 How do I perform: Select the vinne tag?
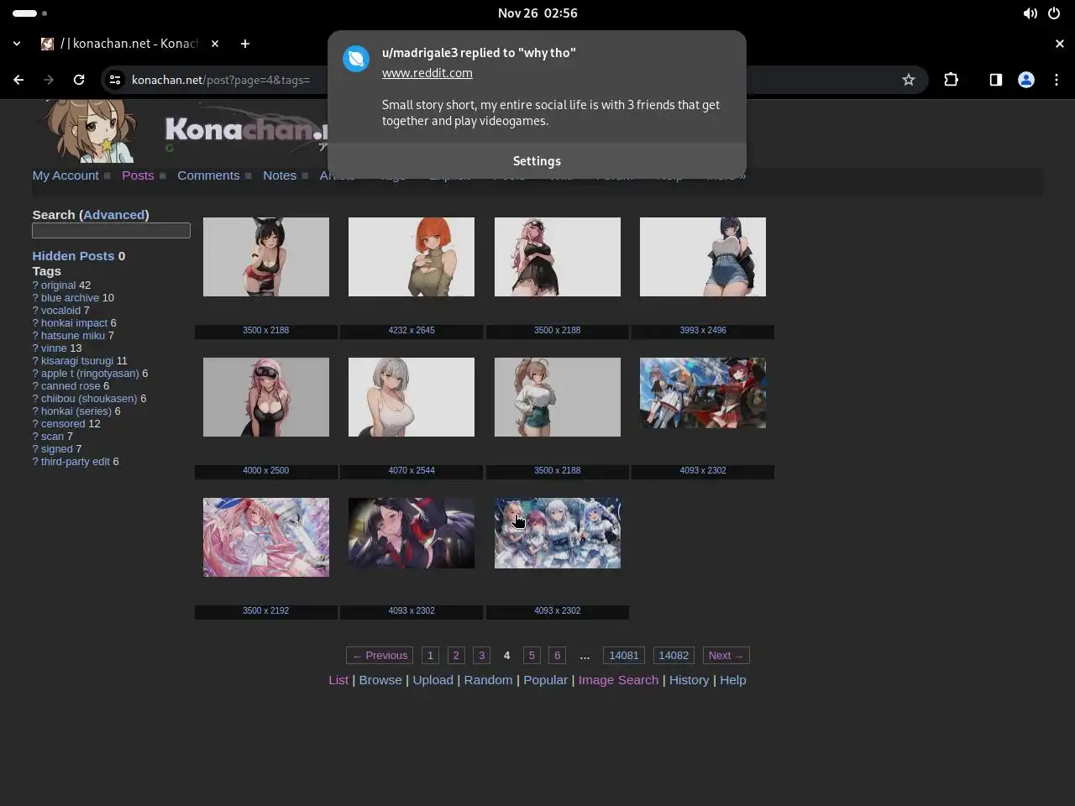54,348
